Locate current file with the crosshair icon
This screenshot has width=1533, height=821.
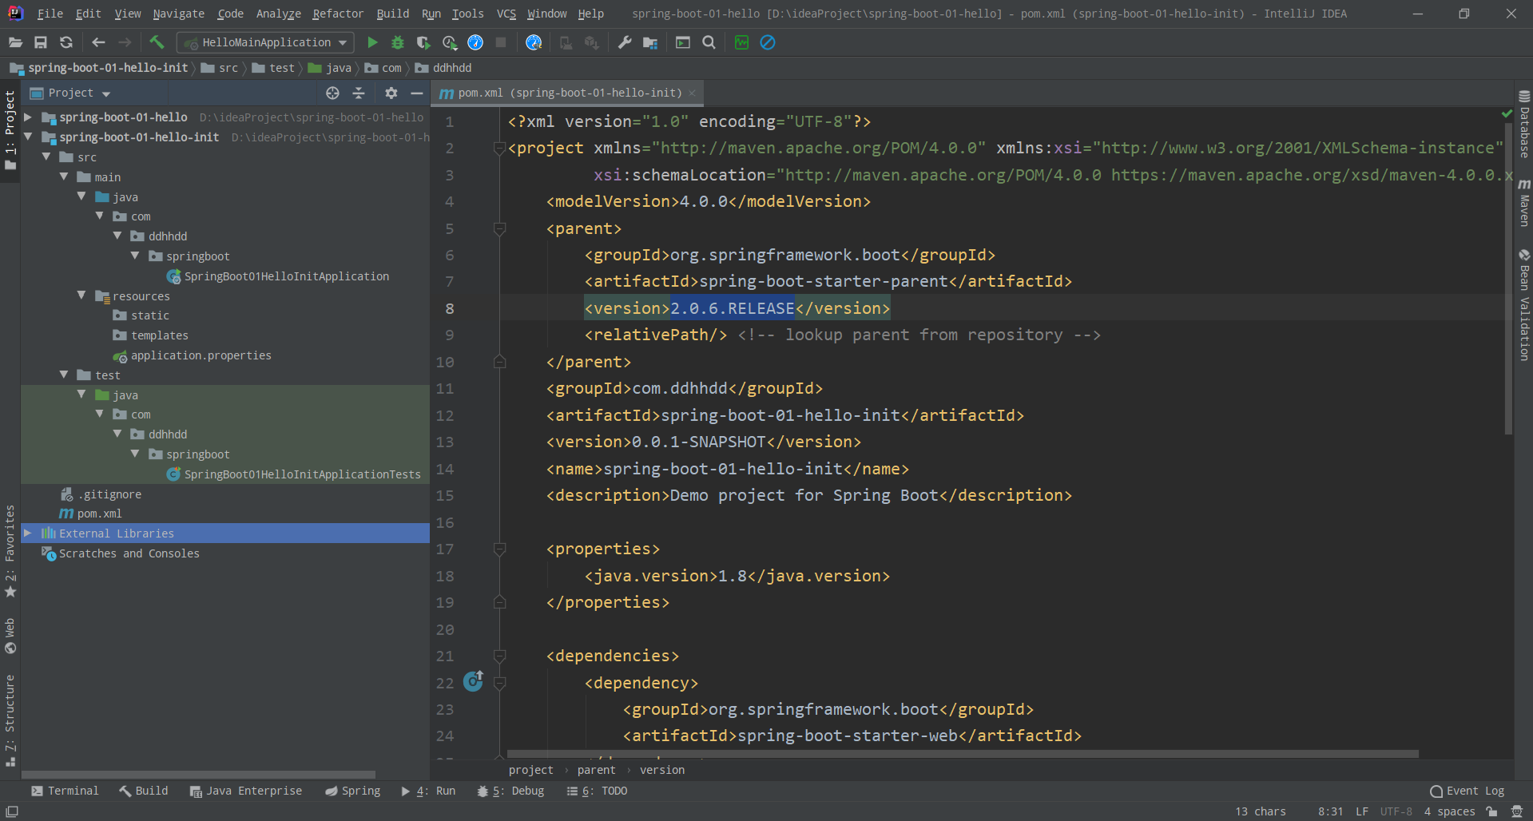click(333, 93)
